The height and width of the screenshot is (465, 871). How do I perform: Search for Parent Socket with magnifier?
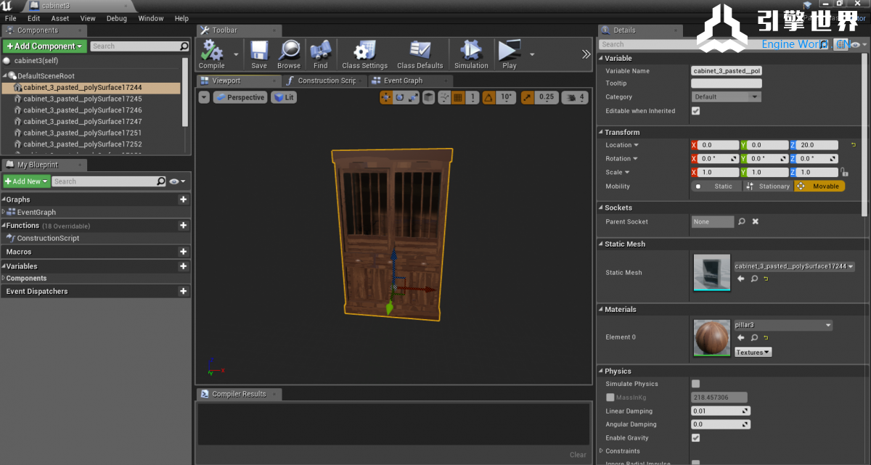pos(742,222)
